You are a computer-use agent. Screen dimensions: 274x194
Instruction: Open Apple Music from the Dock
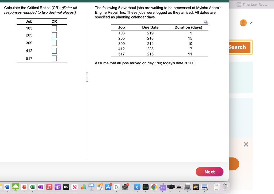[x=49, y=187]
